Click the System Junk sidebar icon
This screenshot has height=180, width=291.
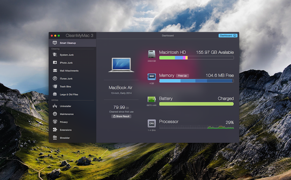(x=55, y=55)
